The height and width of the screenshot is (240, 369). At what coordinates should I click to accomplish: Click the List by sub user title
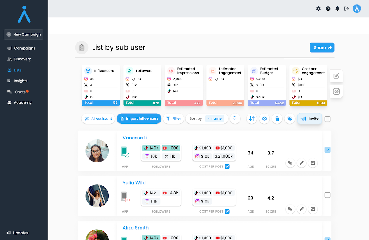(119, 48)
